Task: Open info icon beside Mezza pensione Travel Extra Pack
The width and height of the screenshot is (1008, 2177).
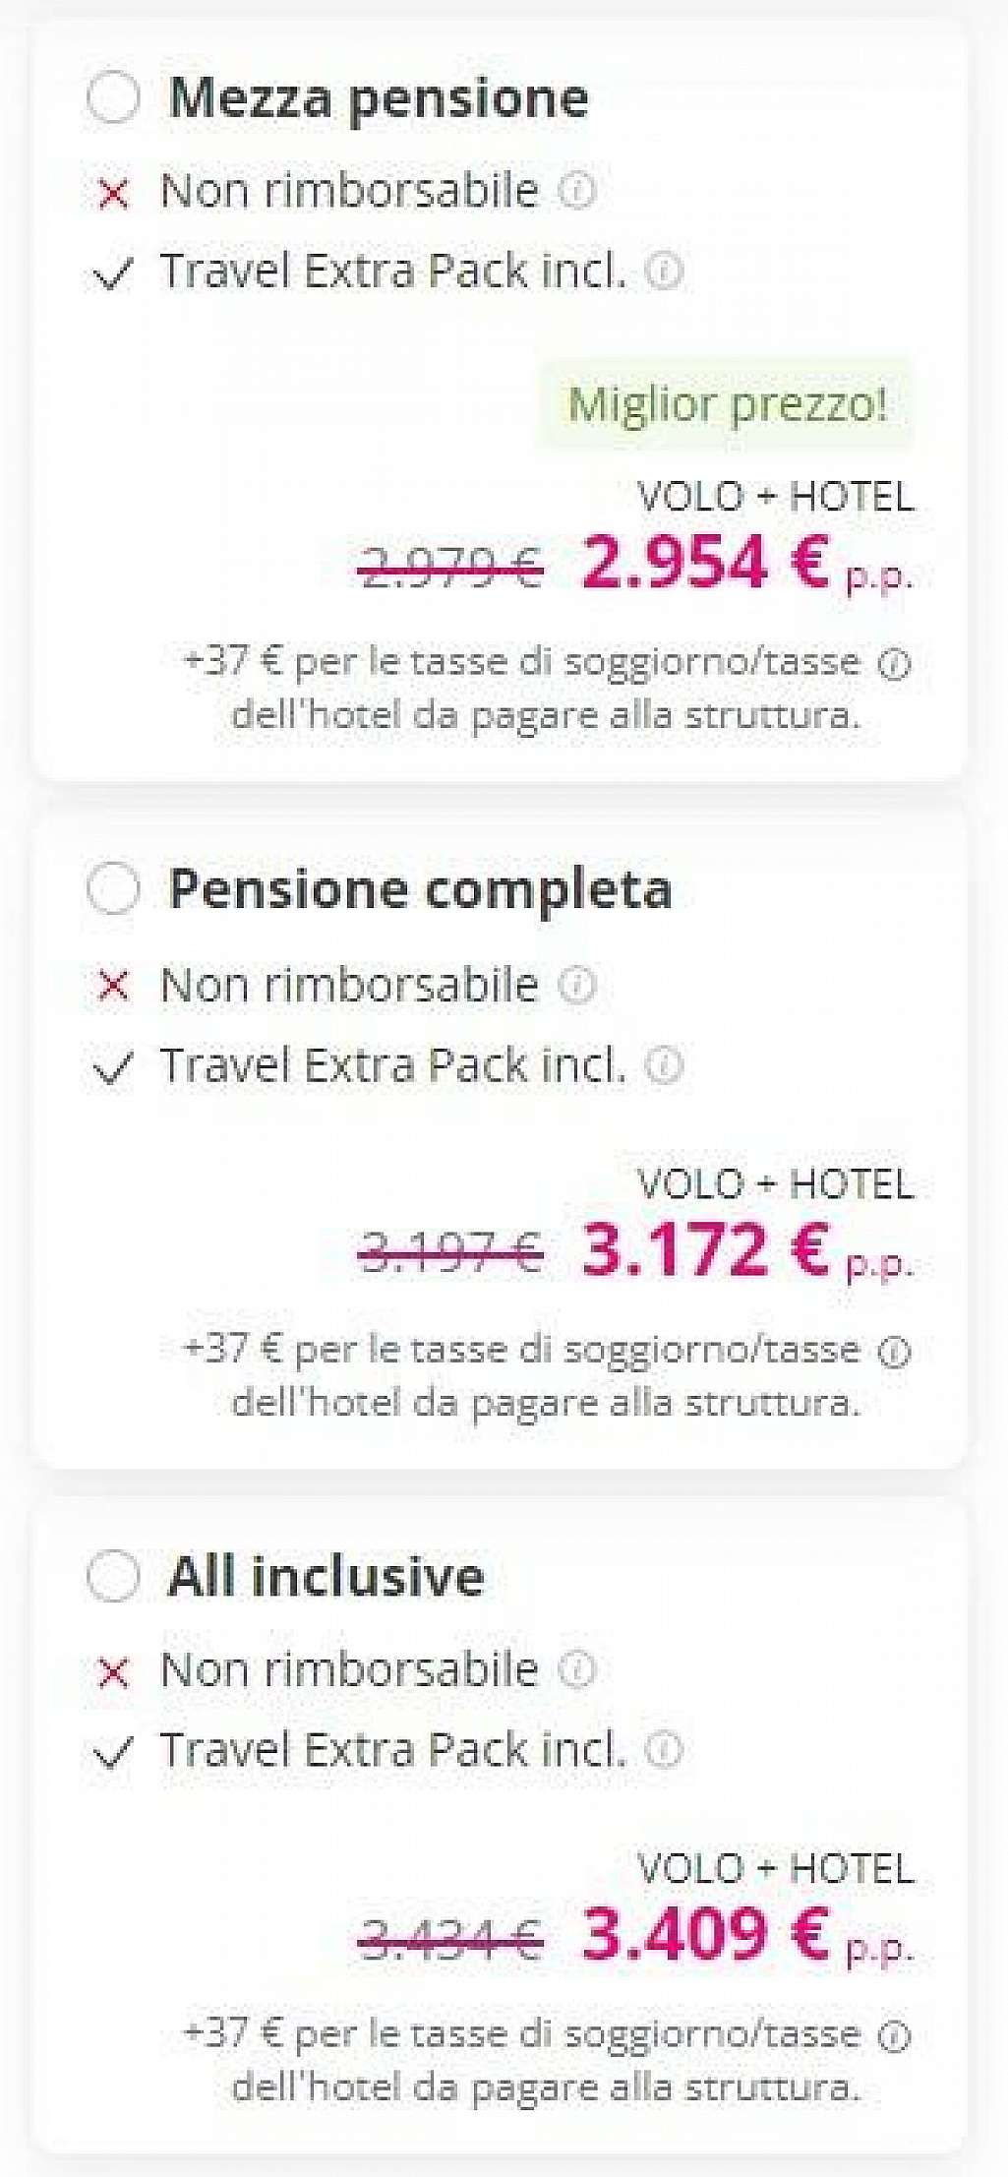Action: coord(664,271)
